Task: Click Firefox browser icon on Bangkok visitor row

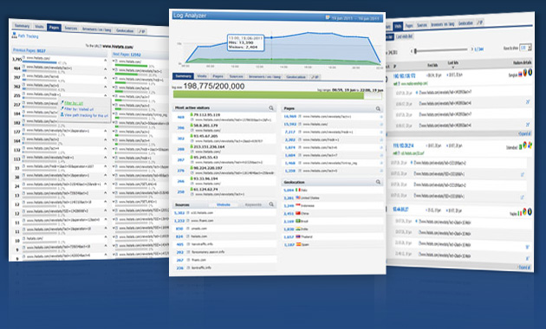Action: tap(525, 73)
